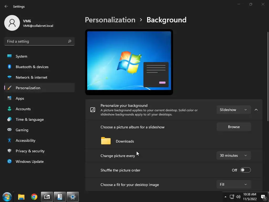Open System settings category
Image resolution: width=269 pixels, height=202 pixels.
pyautogui.click(x=39, y=56)
